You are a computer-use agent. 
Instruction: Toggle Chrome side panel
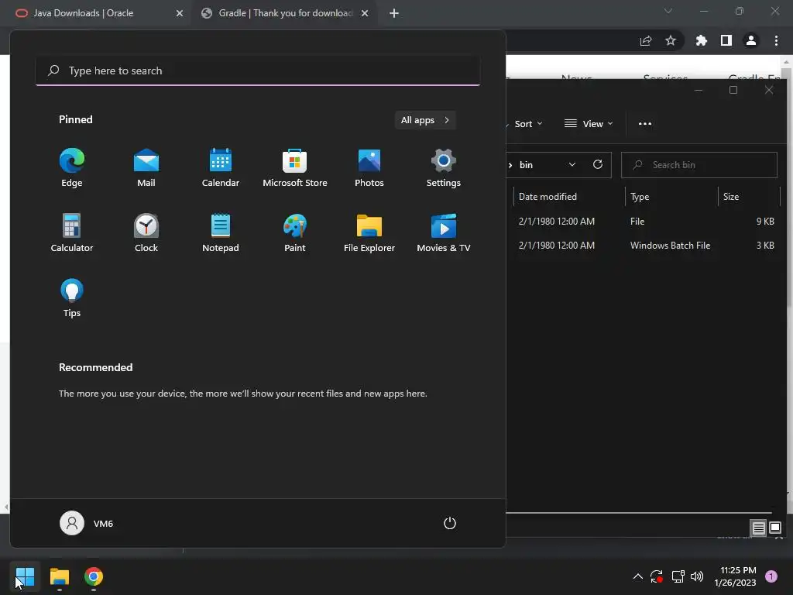[726, 40]
